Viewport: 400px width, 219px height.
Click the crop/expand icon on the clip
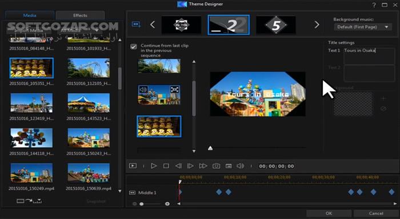pos(175,89)
